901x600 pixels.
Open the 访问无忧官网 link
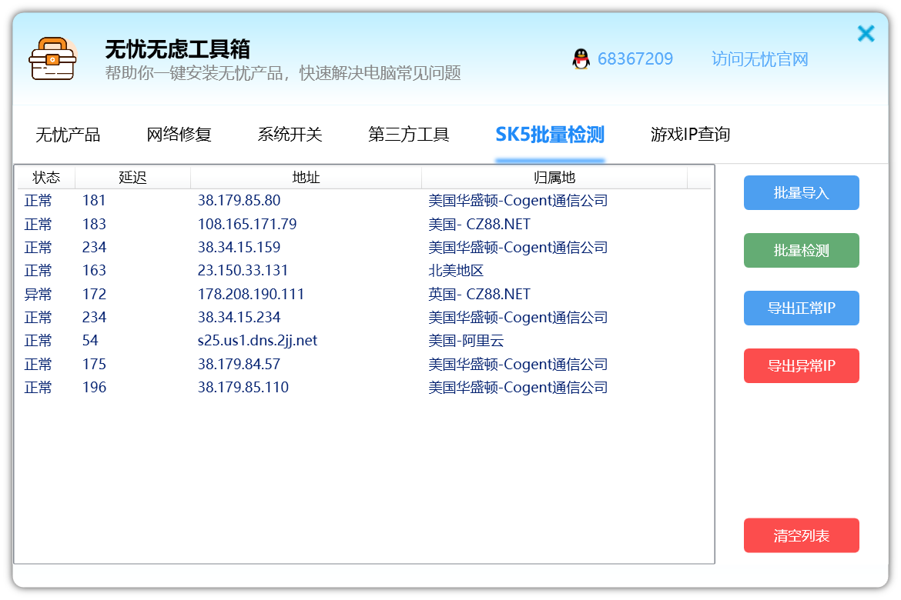[759, 59]
